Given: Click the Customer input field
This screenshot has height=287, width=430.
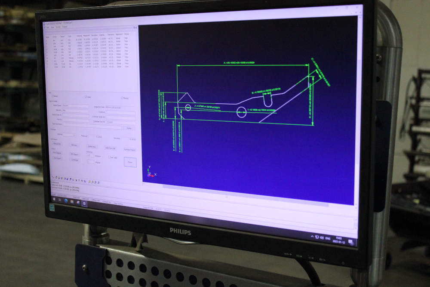Looking at the screenshot, I should coord(121,113).
